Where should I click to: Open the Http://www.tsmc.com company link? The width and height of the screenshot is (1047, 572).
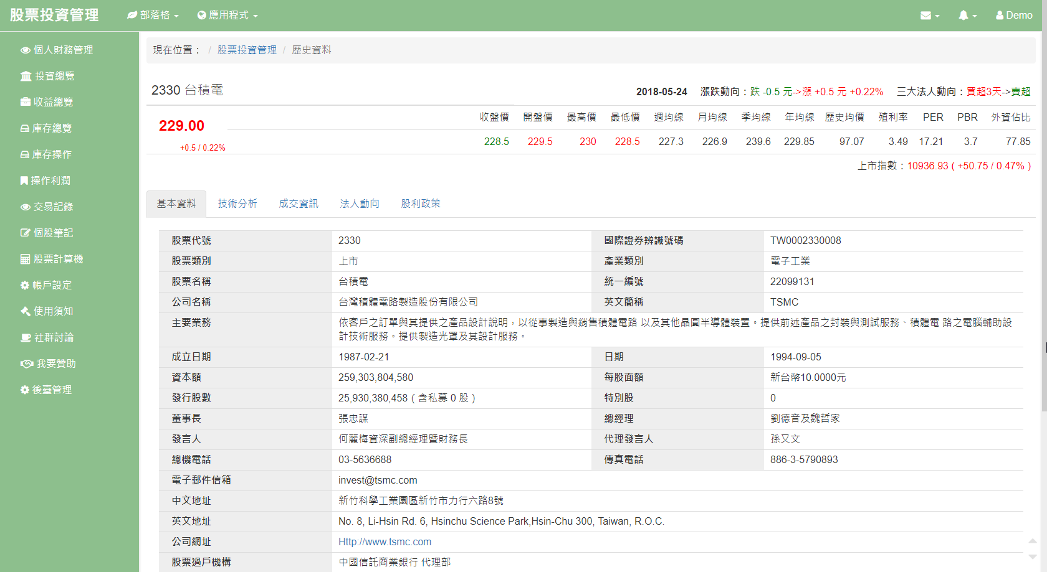click(x=385, y=542)
